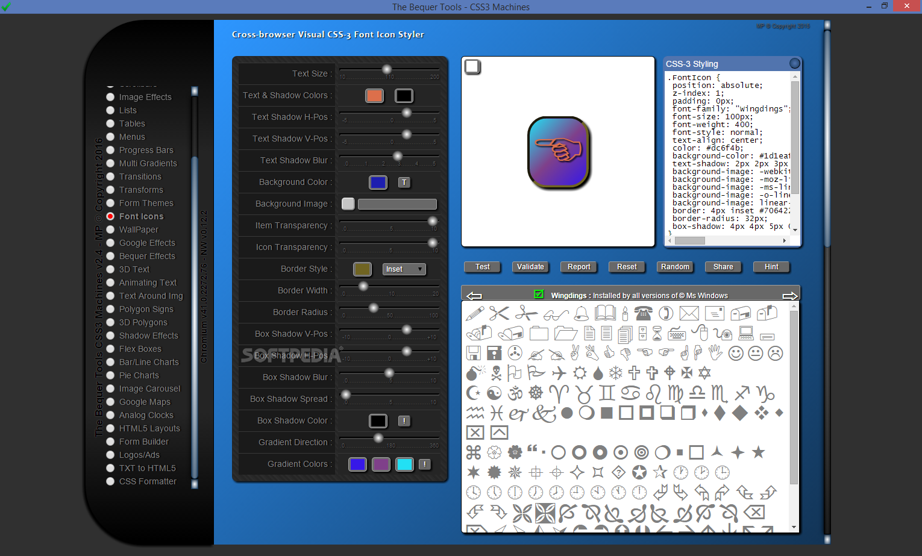Open the blue Background Color swatch
The width and height of the screenshot is (922, 556).
(x=378, y=182)
